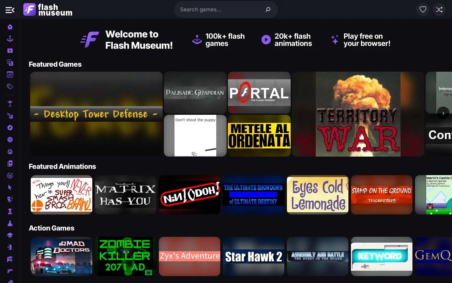The height and width of the screenshot is (283, 452).
Task: Open the smiley face category icon
Action: [x=10, y=175]
